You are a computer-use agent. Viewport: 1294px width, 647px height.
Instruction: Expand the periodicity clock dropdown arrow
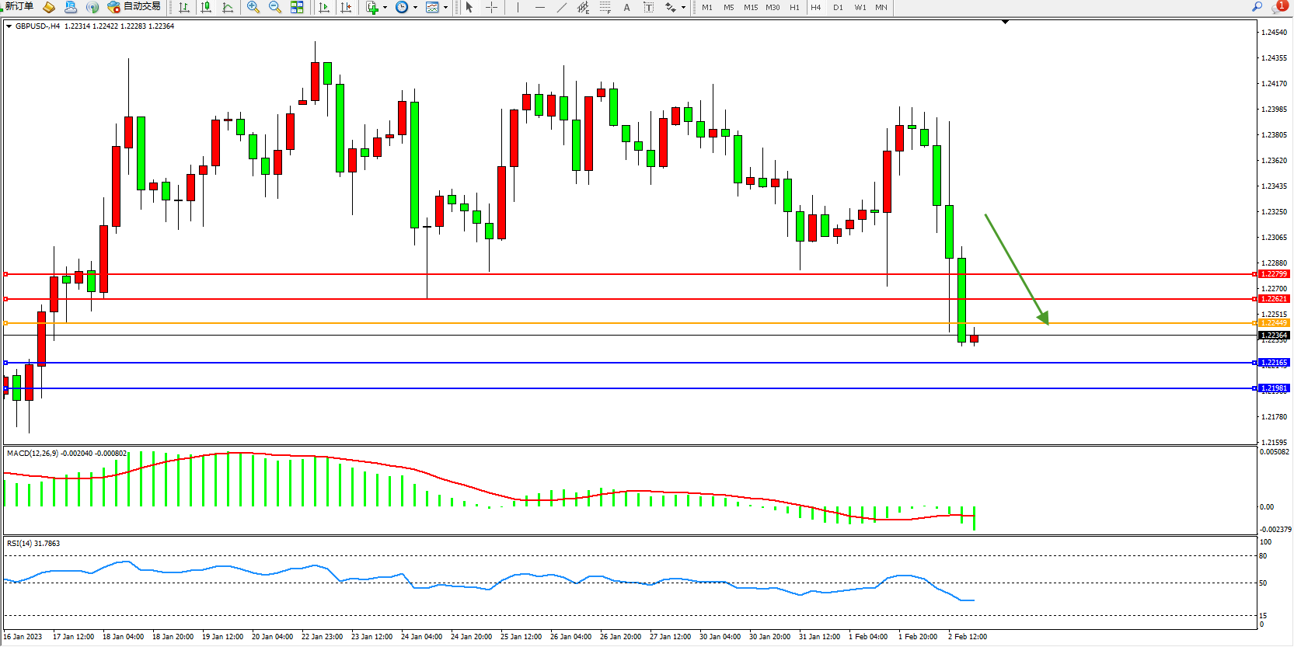coord(416,8)
